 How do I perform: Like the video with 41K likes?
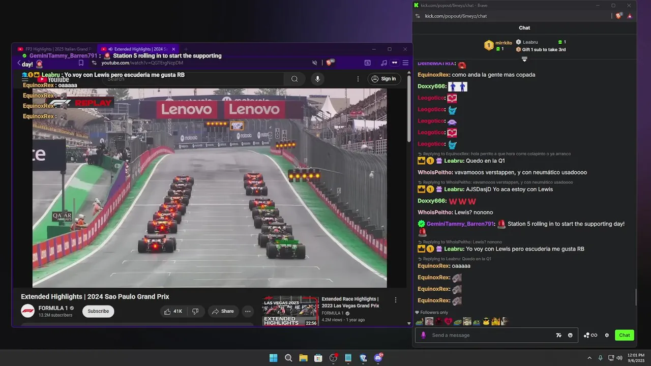pos(173,311)
